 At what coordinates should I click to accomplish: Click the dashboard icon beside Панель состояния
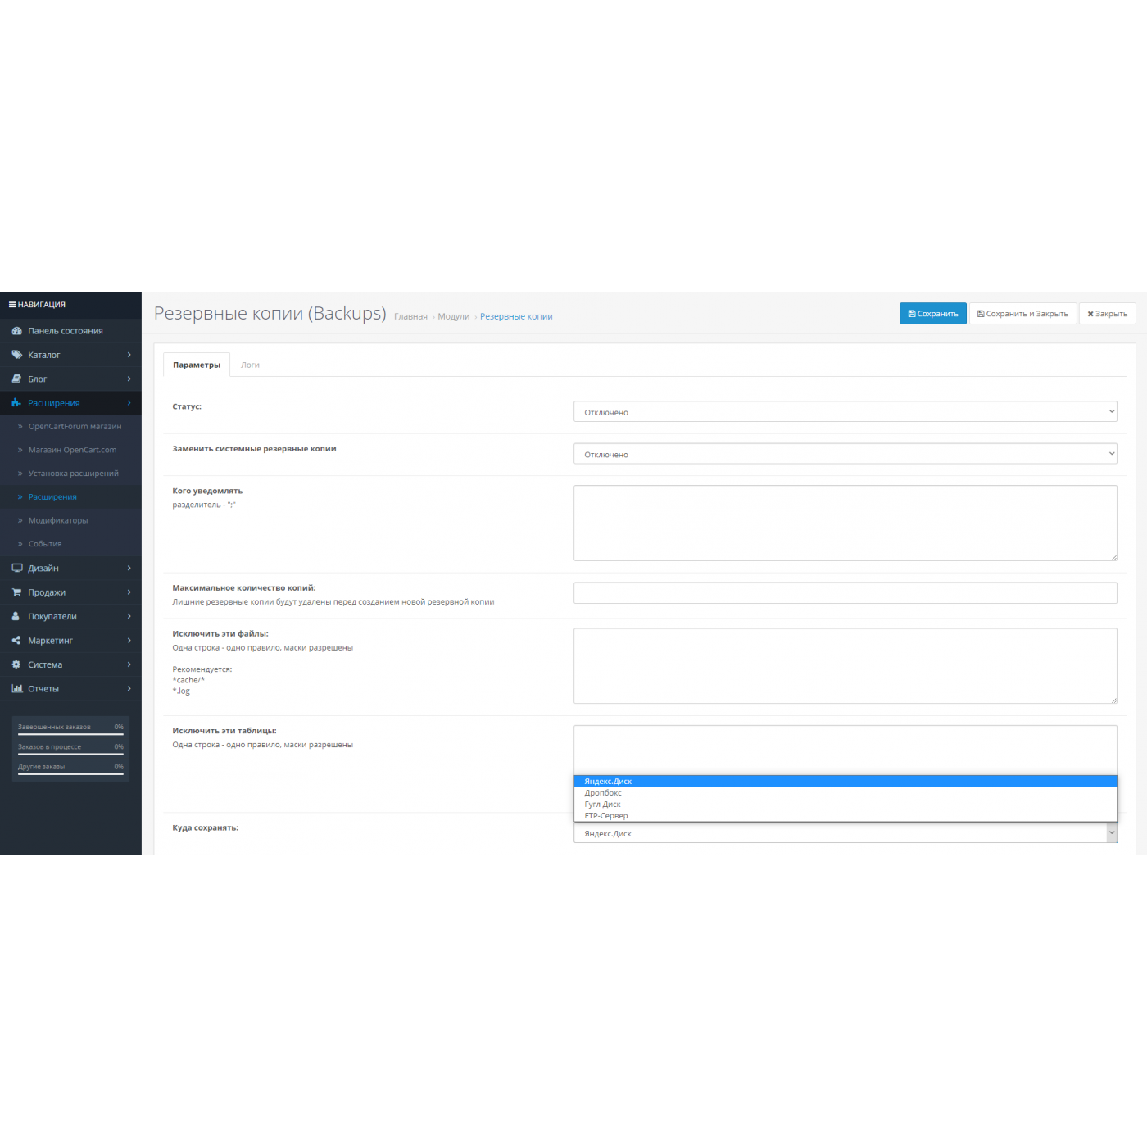[x=16, y=331]
